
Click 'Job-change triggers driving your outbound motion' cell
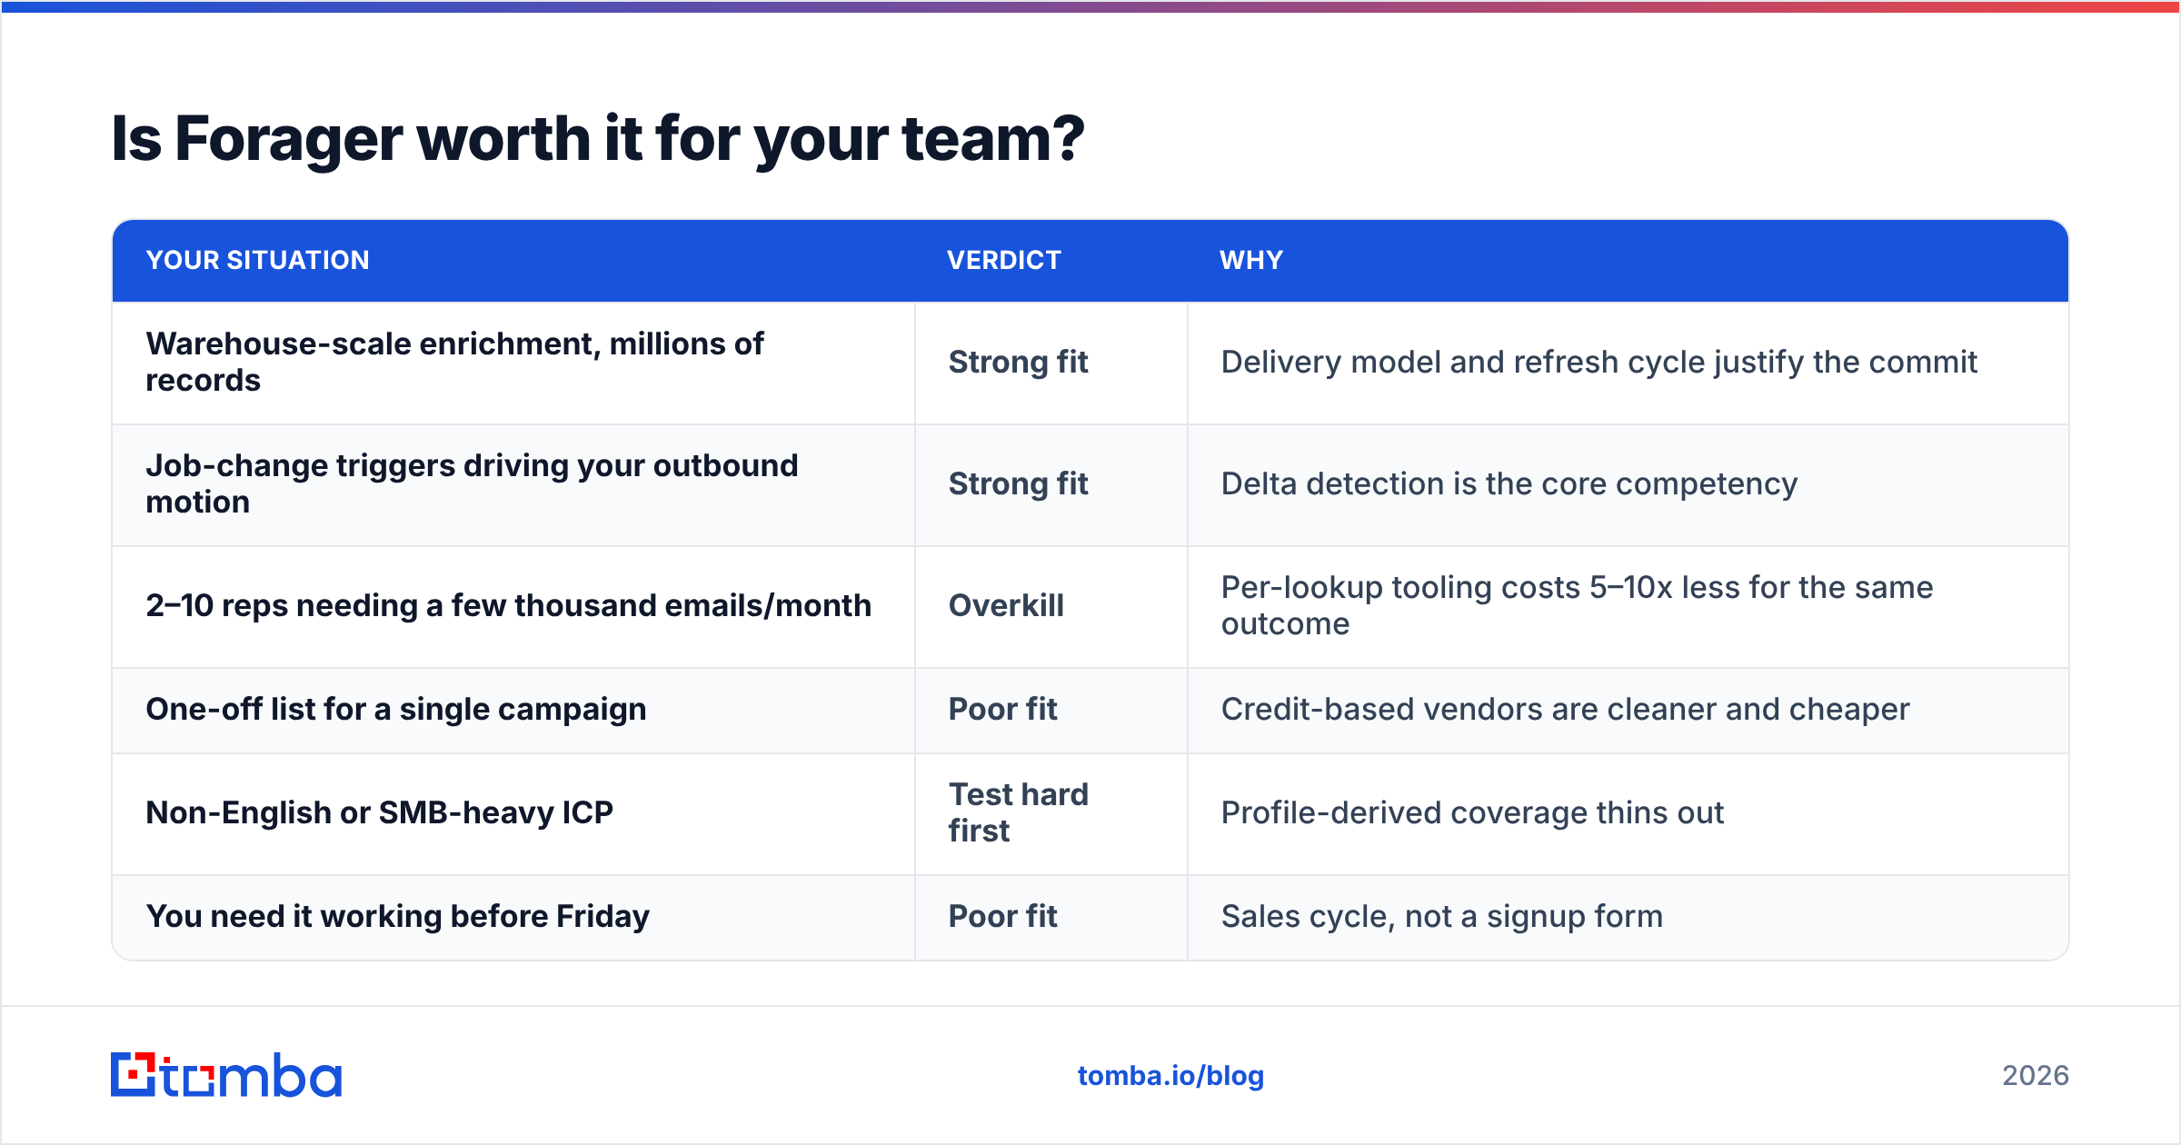(513, 484)
